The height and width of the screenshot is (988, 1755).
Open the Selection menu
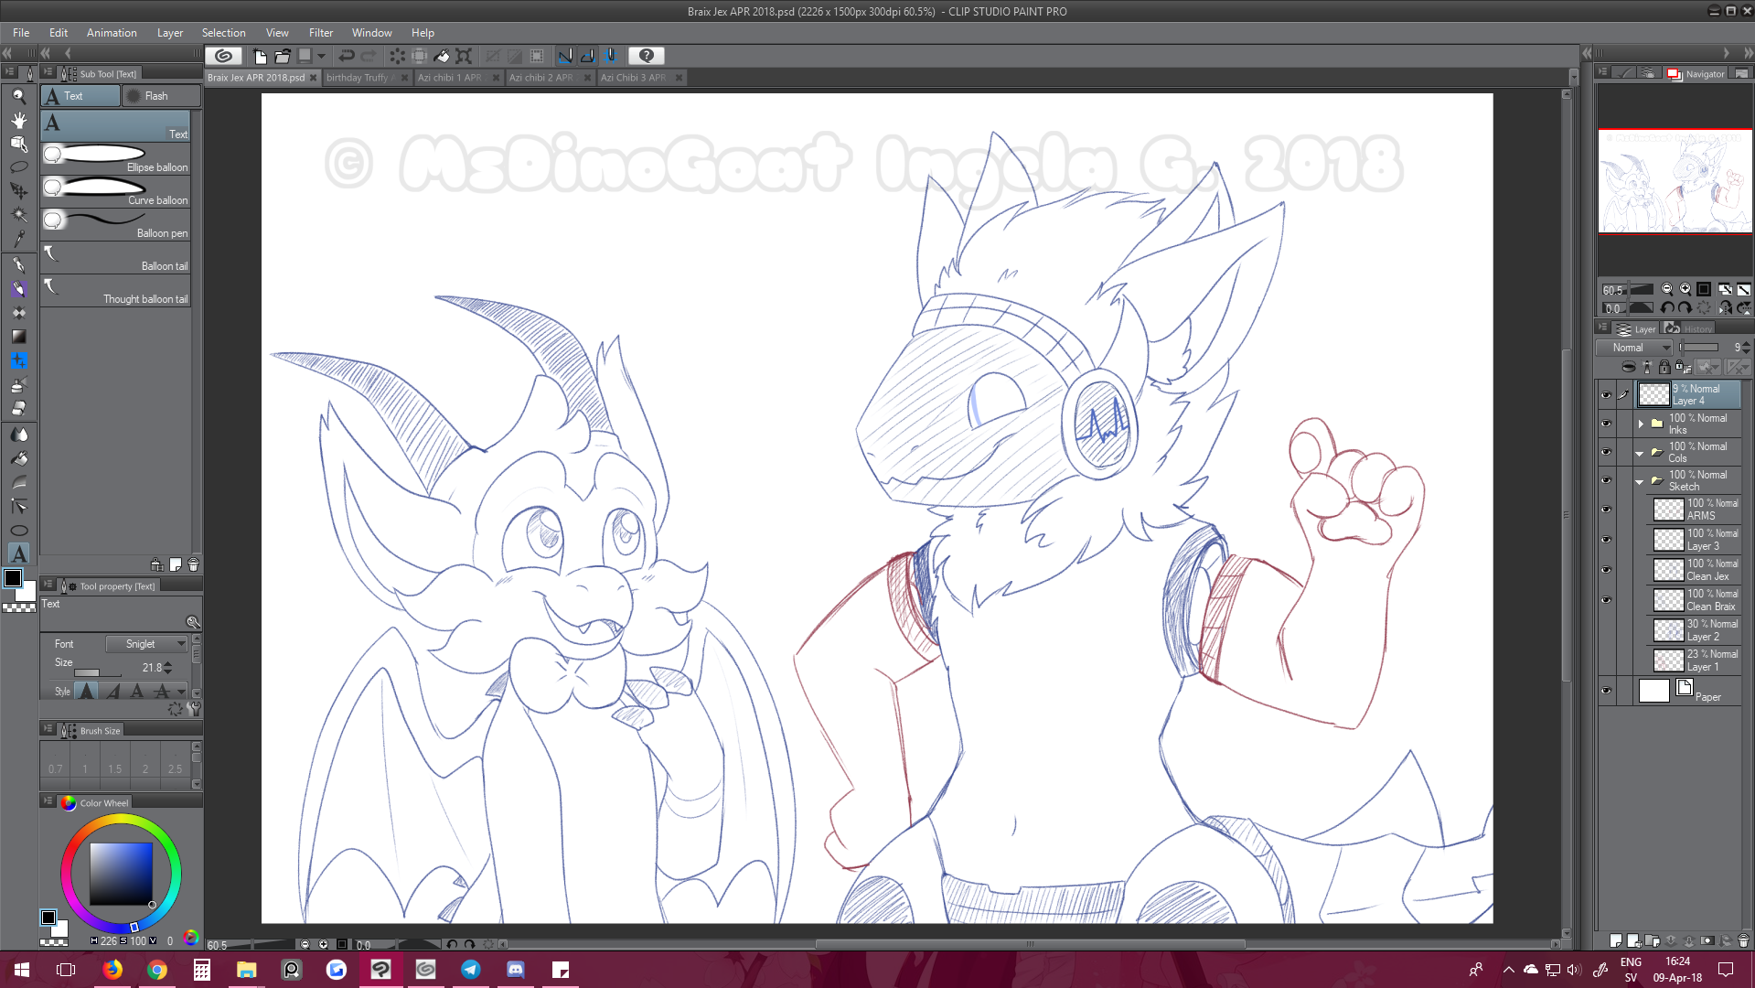pyautogui.click(x=224, y=33)
